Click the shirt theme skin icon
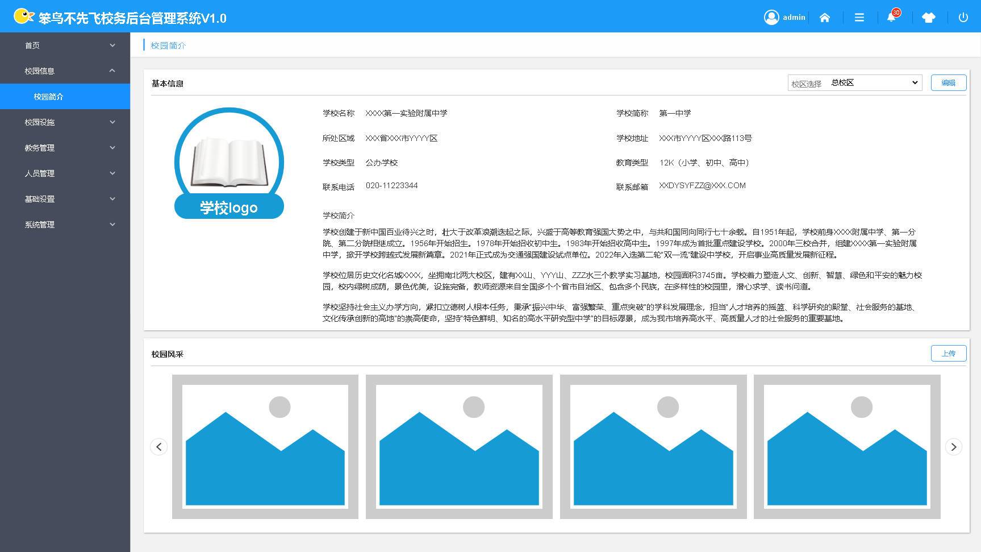The height and width of the screenshot is (552, 981). (929, 18)
